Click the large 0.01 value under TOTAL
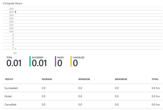163x110 pixels. [14, 63]
